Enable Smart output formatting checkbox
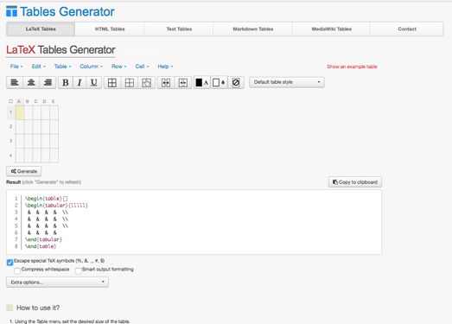452x324 pixels. click(x=78, y=271)
